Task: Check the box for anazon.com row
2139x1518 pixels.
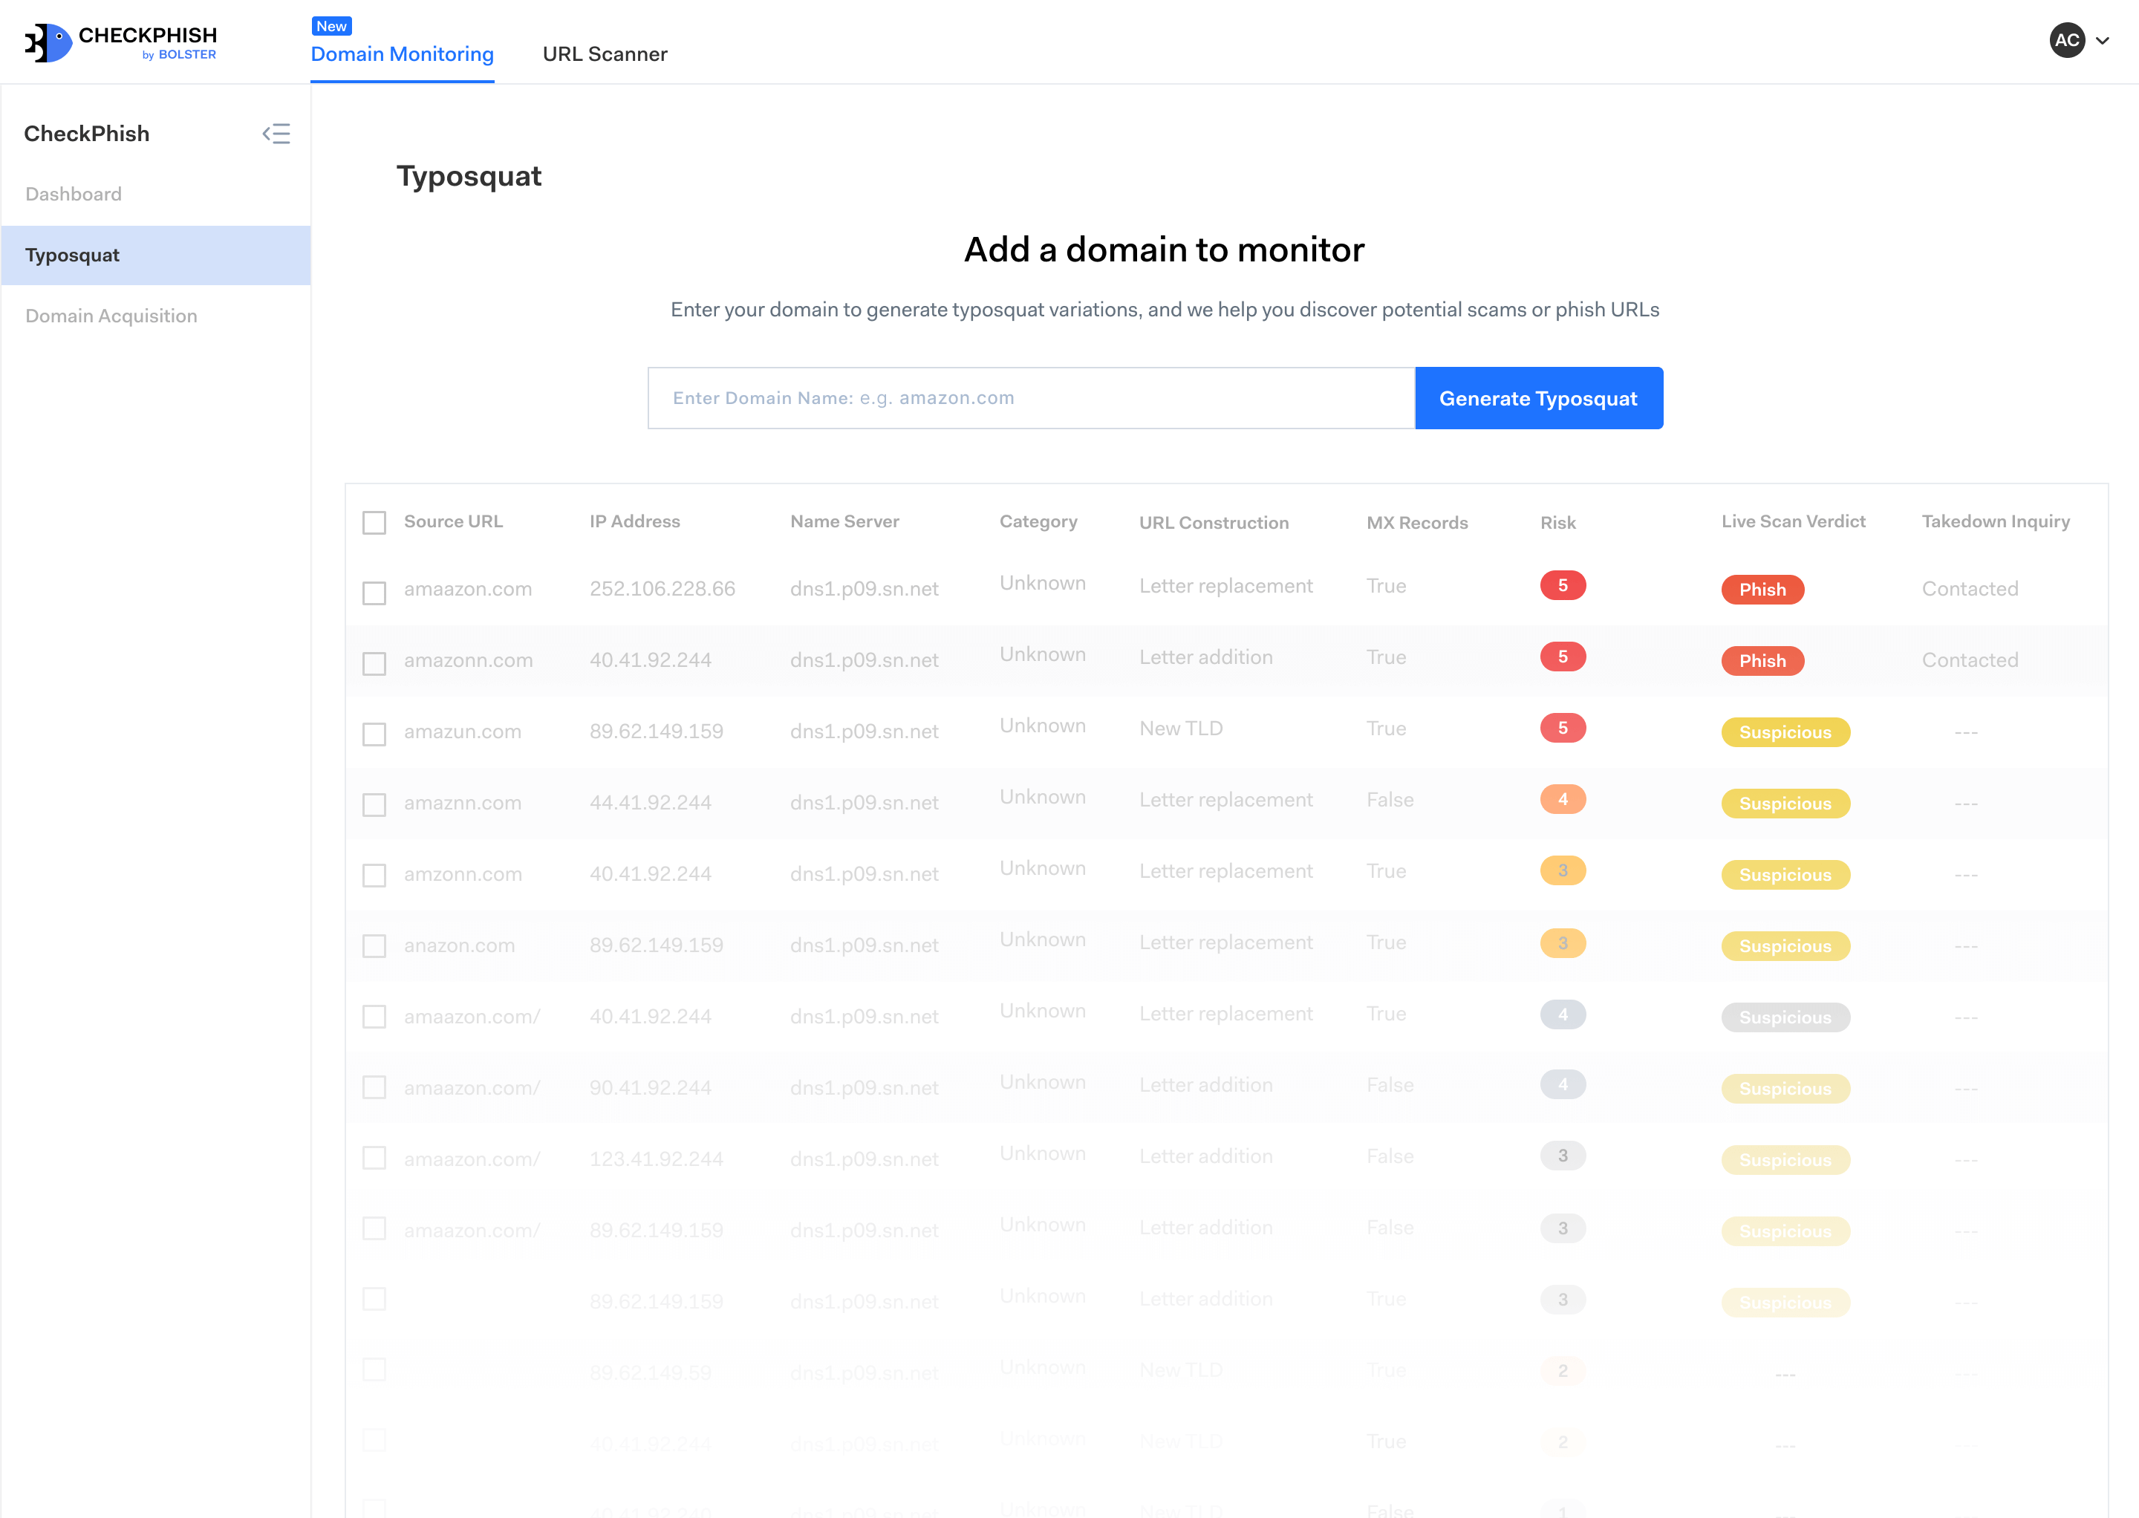Action: tap(374, 946)
